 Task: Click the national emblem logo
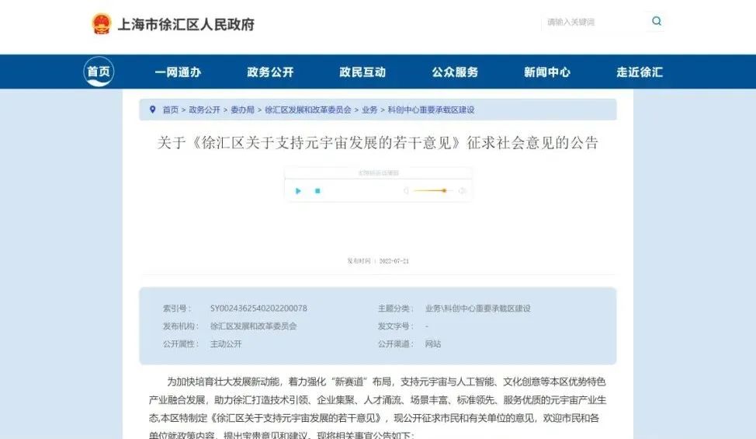point(102,23)
